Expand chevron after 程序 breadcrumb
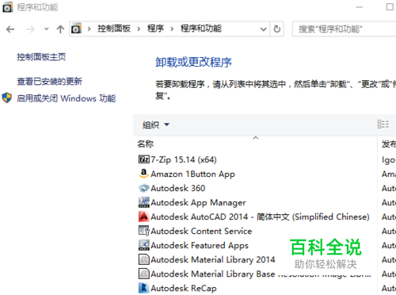 172,29
